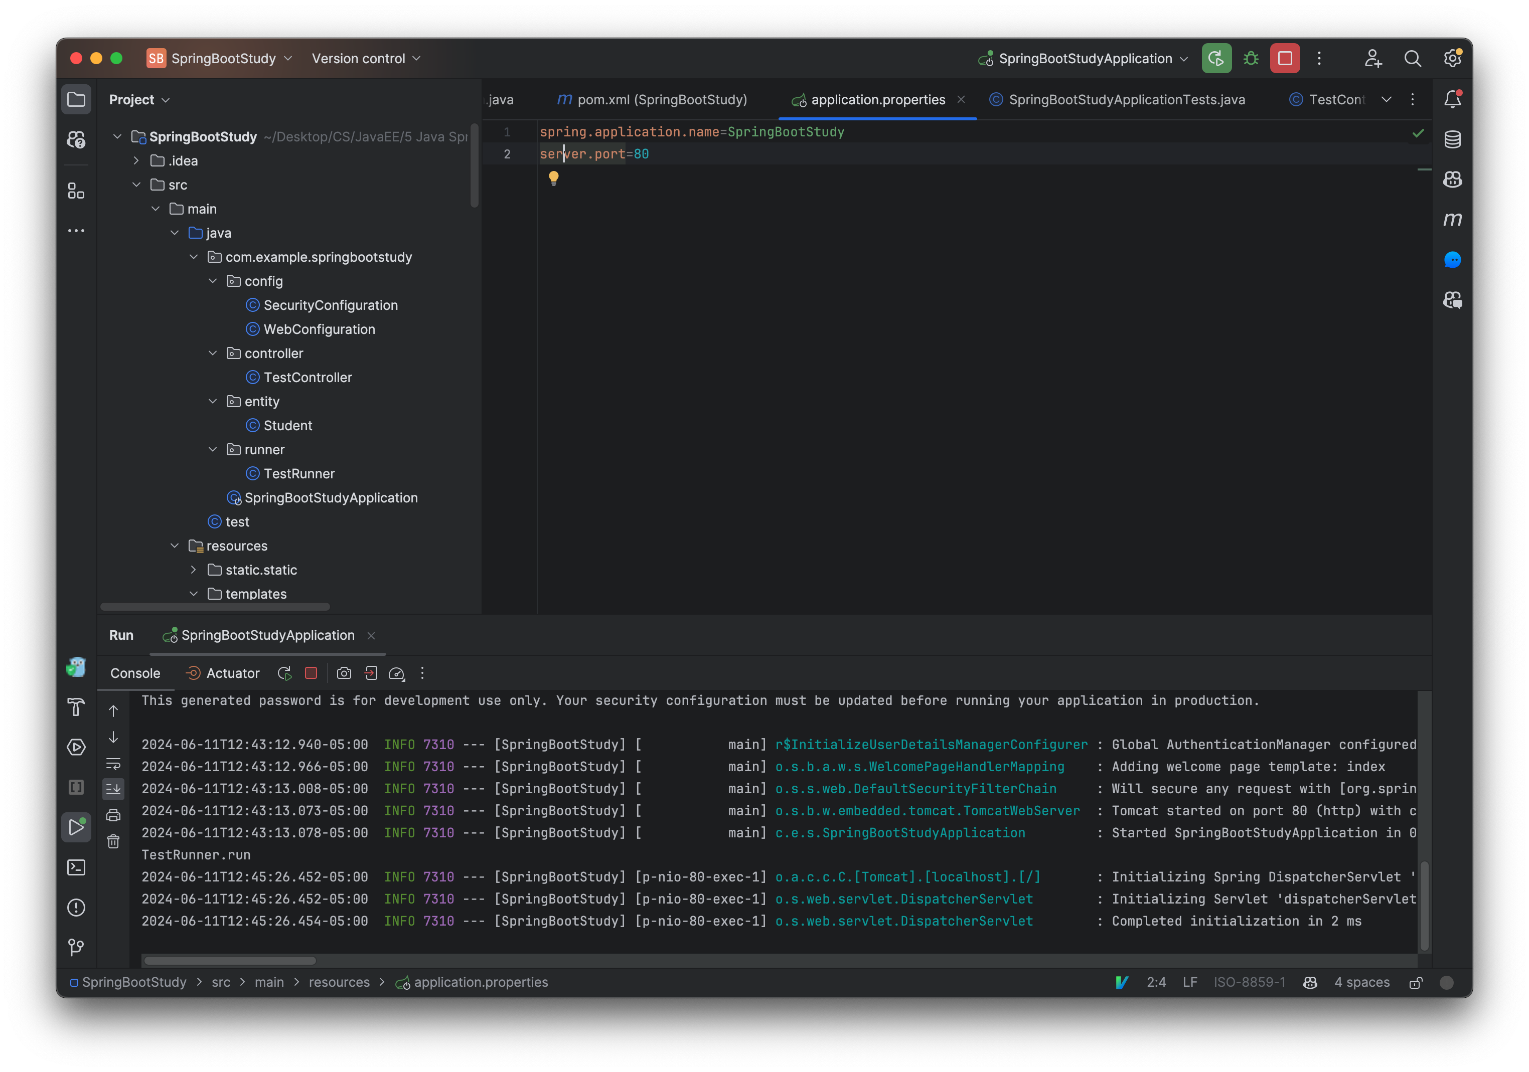Toggle file read-only lock in status bar
1529x1072 pixels.
coord(1416,983)
